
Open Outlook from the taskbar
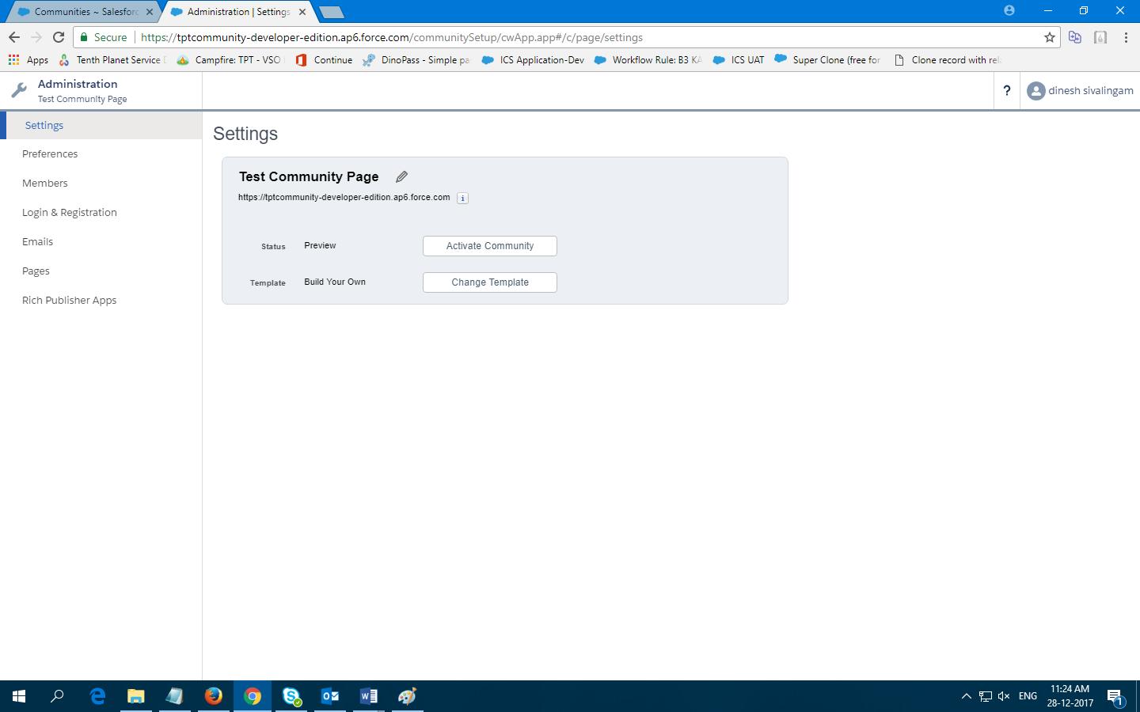pyautogui.click(x=330, y=696)
